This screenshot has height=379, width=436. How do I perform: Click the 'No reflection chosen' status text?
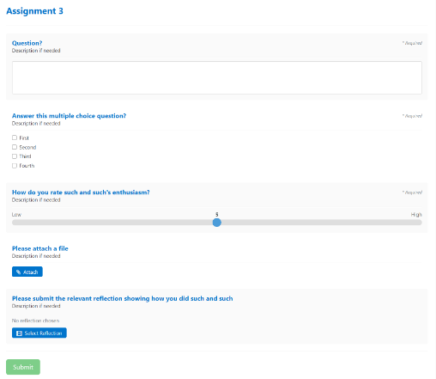(x=35, y=321)
